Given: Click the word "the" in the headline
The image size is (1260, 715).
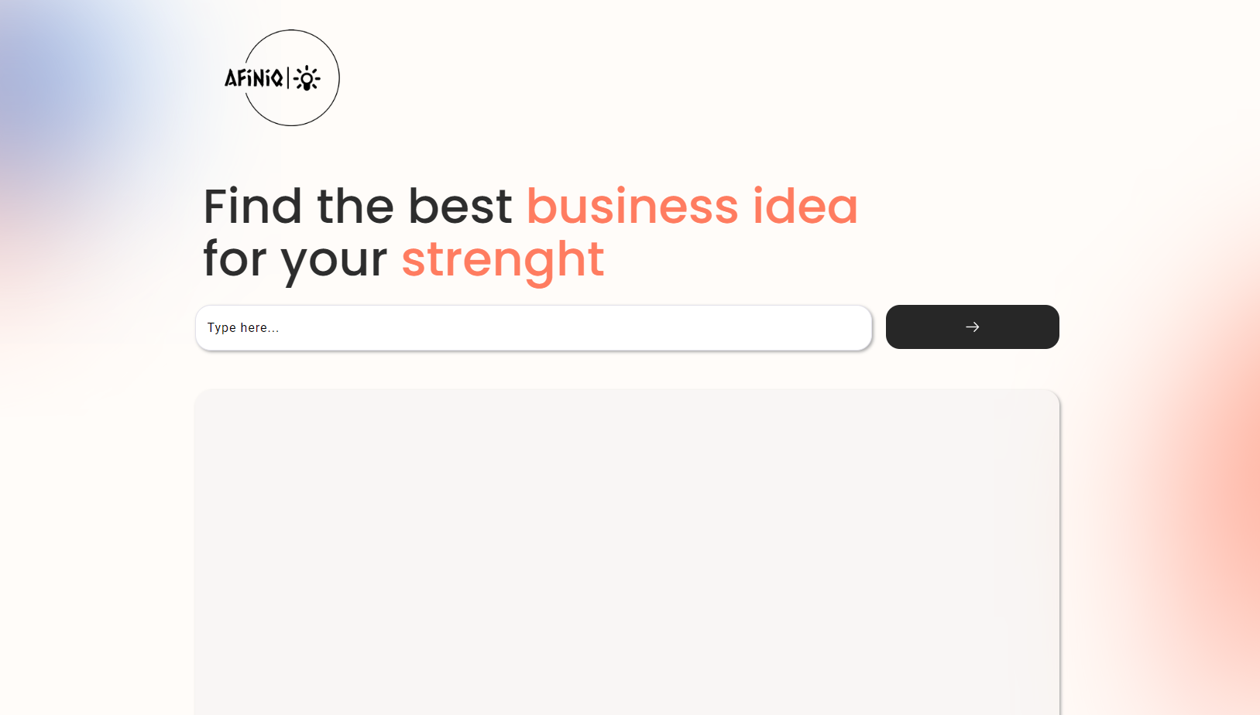Looking at the screenshot, I should [x=355, y=207].
